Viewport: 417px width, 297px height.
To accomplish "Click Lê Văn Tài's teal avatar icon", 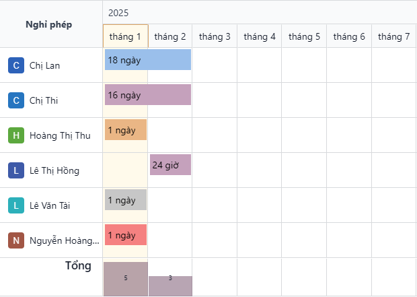I will 16,205.
